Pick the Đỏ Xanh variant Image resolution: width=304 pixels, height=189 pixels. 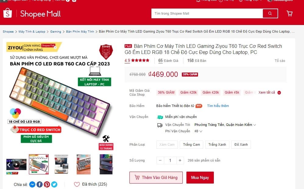click(241, 144)
